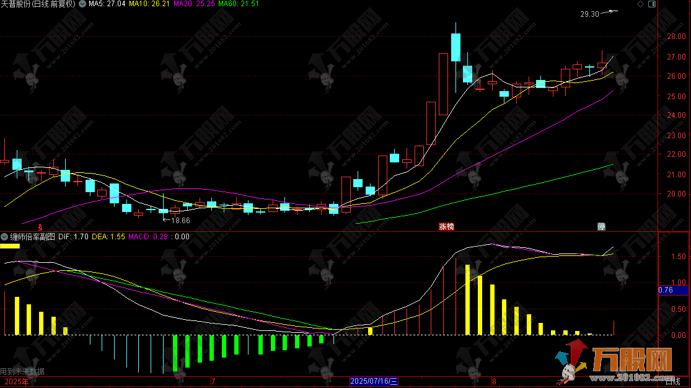Click the 0.50 indicator axis label

(679, 309)
